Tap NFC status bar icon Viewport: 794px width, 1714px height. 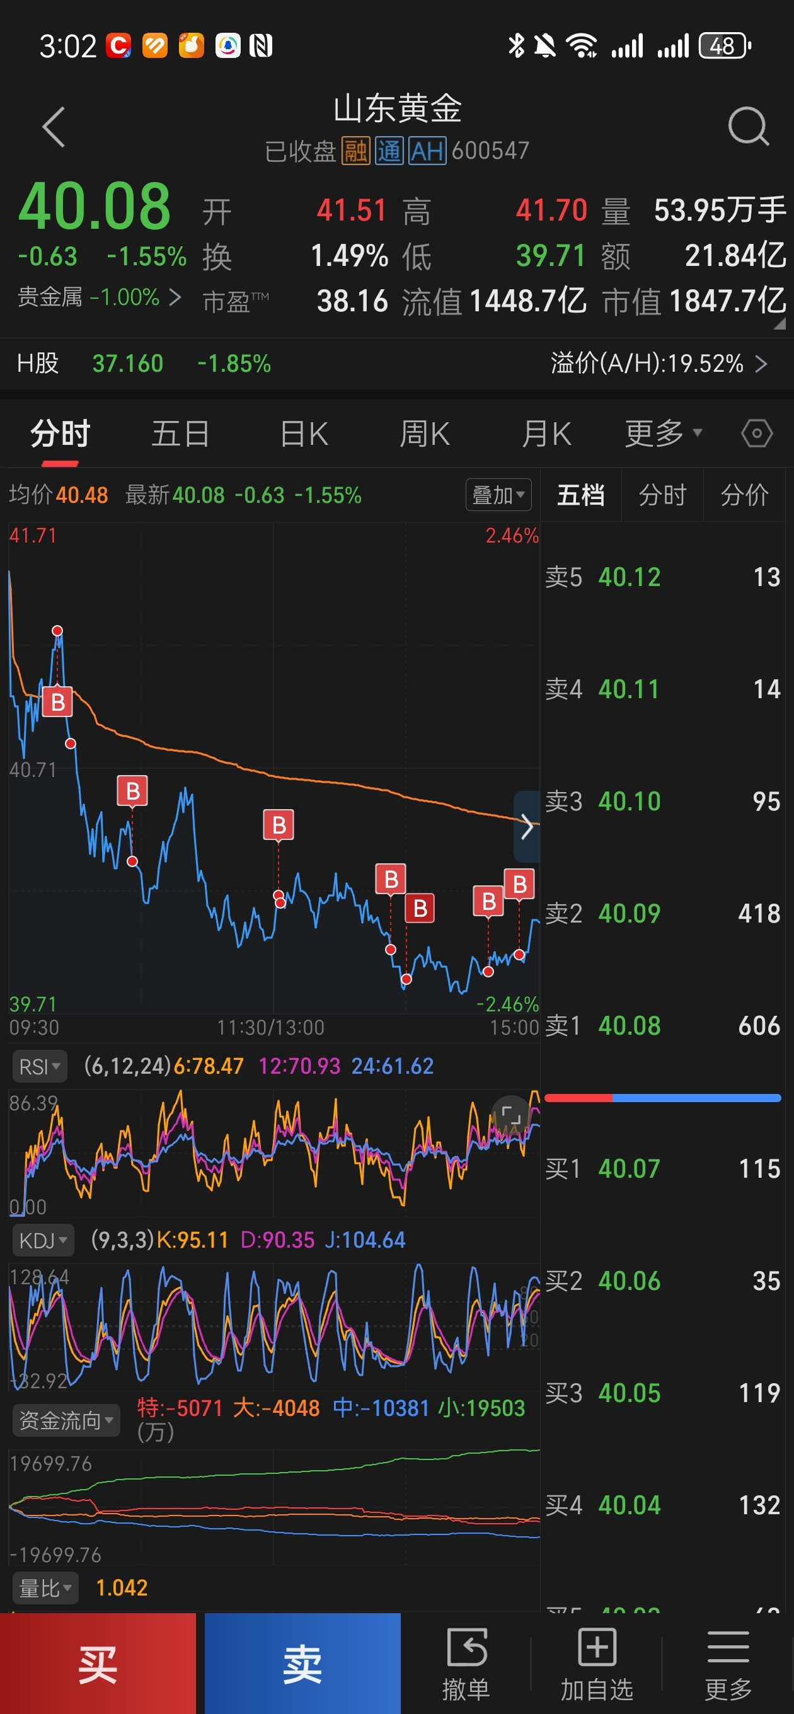click(261, 46)
